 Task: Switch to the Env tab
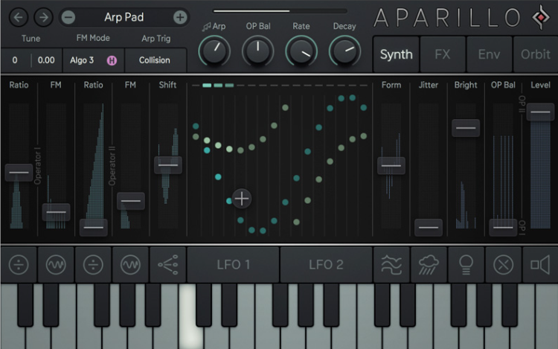[490, 54]
